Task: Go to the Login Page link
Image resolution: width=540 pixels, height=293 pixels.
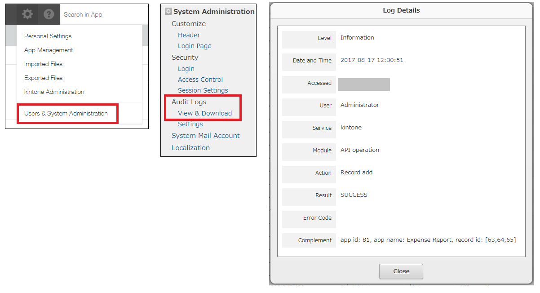Action: tap(195, 46)
